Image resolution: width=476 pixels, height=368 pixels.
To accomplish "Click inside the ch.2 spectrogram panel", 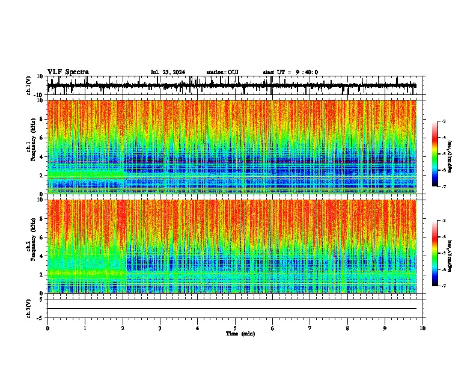I will 231,247.
